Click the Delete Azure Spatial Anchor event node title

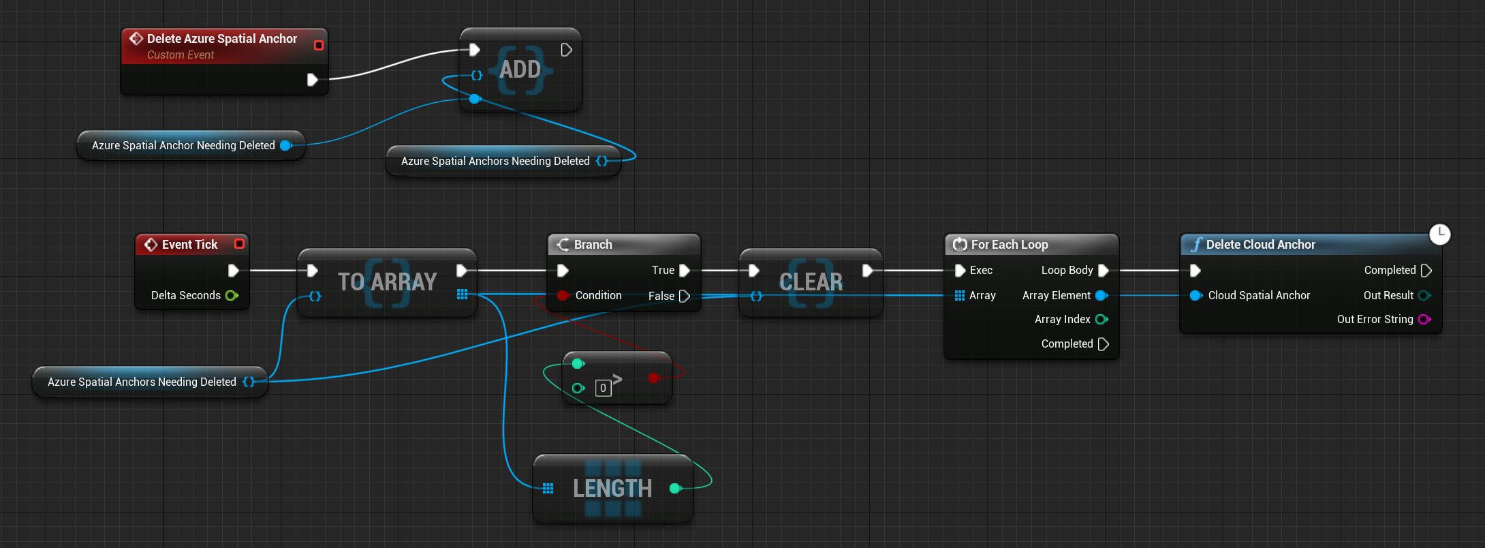(x=222, y=39)
